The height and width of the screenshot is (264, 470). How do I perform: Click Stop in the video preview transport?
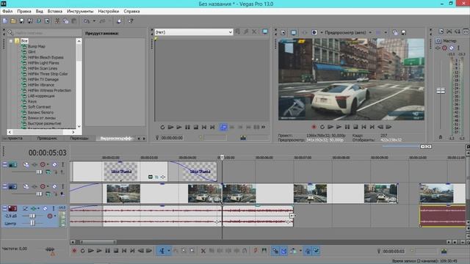coord(355,127)
